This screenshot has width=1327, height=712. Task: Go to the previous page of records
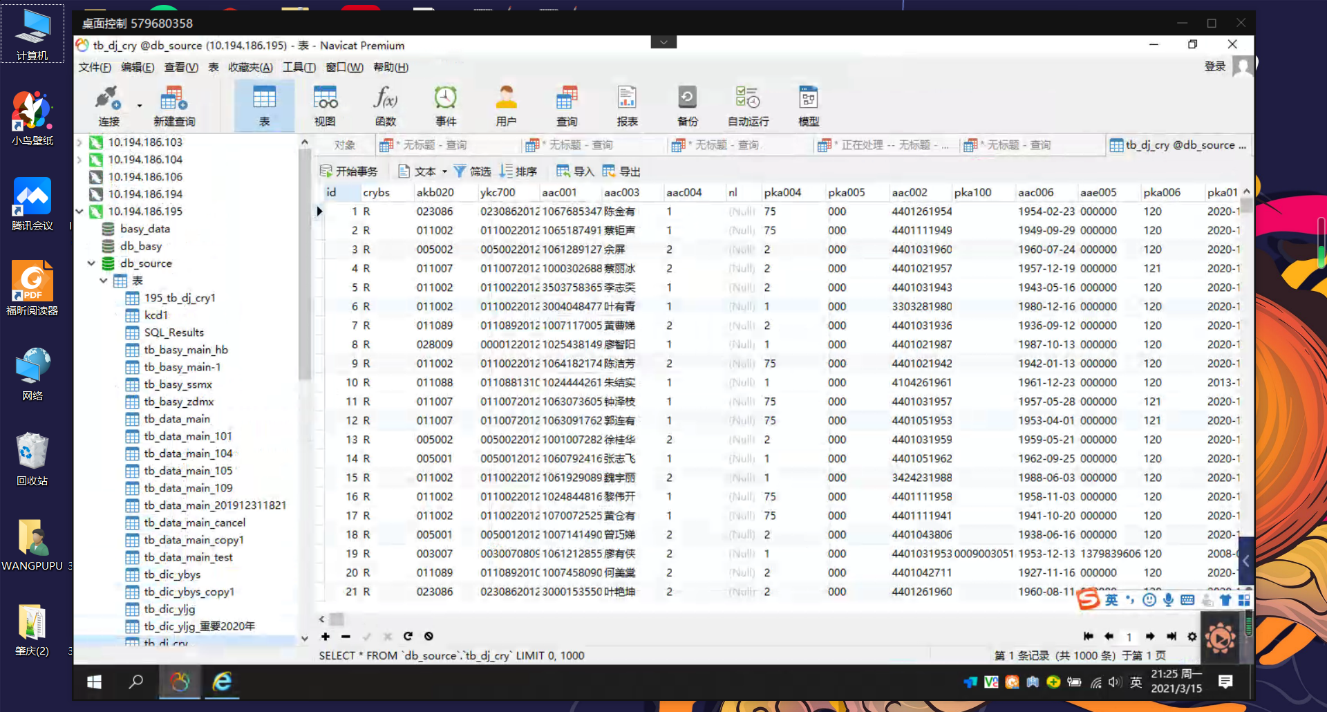[1109, 636]
